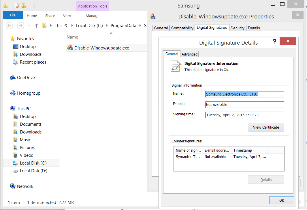Click the digital signature certificate icon
The height and width of the screenshot is (210, 307).
[x=176, y=66]
